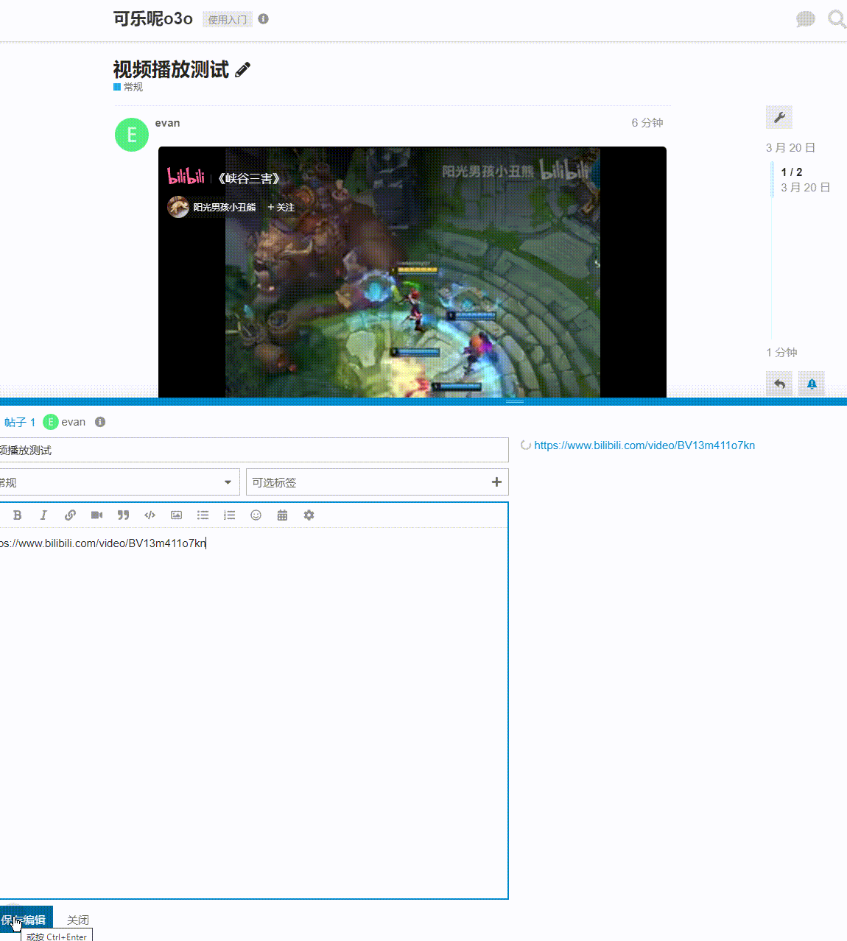Image resolution: width=847 pixels, height=941 pixels.
Task: Click 关闭 to close the composer
Action: pos(78,920)
